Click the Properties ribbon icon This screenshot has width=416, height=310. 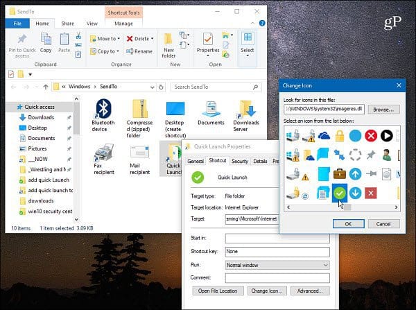coord(208,40)
